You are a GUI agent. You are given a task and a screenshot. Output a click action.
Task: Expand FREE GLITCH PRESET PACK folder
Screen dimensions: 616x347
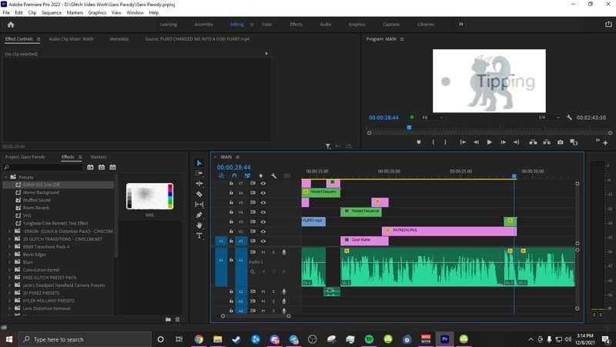[9, 277]
